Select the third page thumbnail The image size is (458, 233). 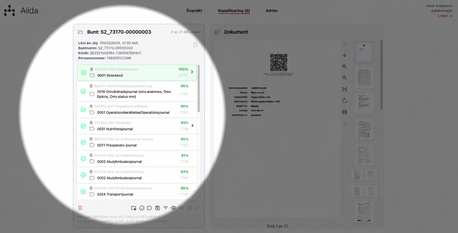click(x=364, y=104)
